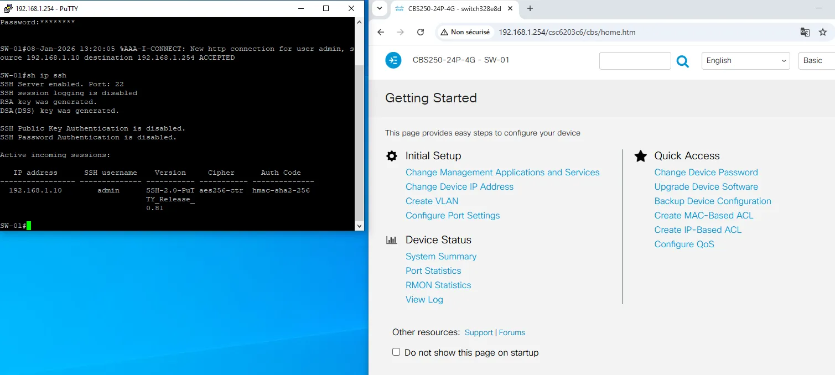
Task: Go back with the browser arrow
Action: (x=381, y=32)
